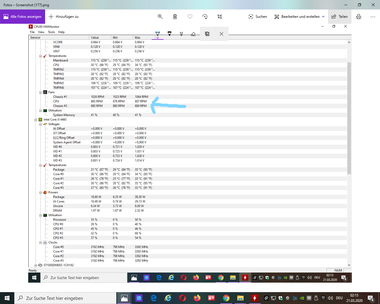380x304 pixels.
Task: Collapse the Voltages tree node
Action: pos(40,124)
